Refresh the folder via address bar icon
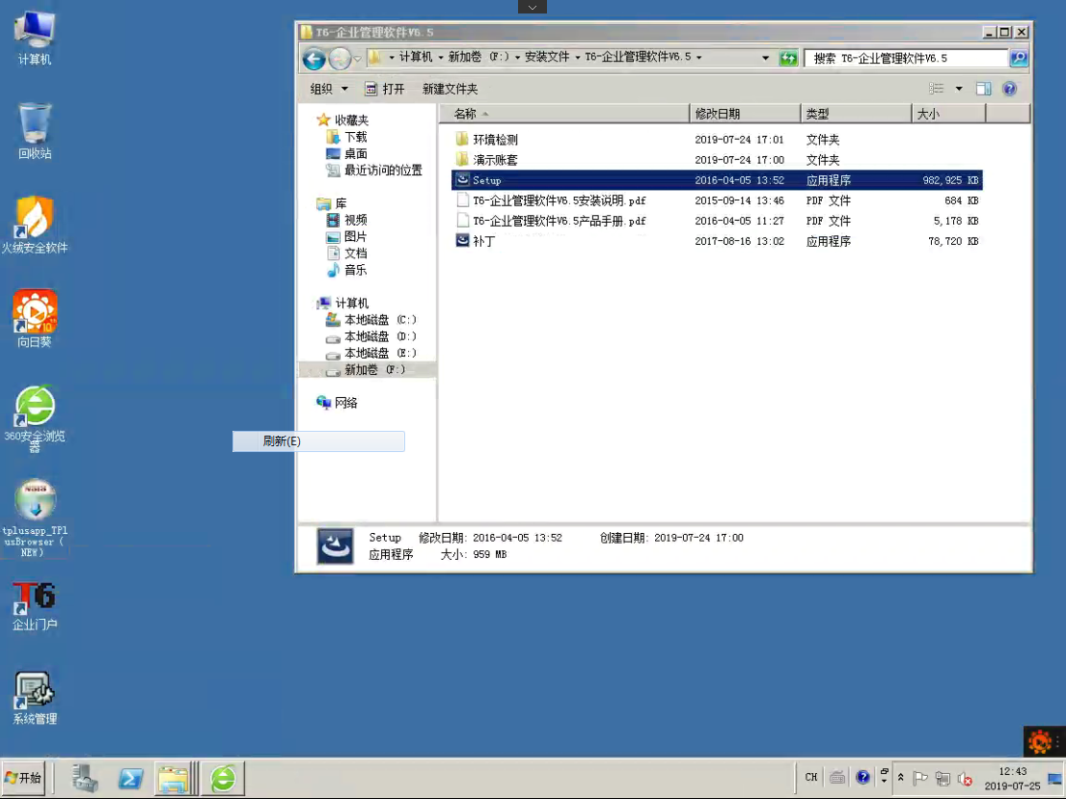1066x799 pixels. click(788, 59)
